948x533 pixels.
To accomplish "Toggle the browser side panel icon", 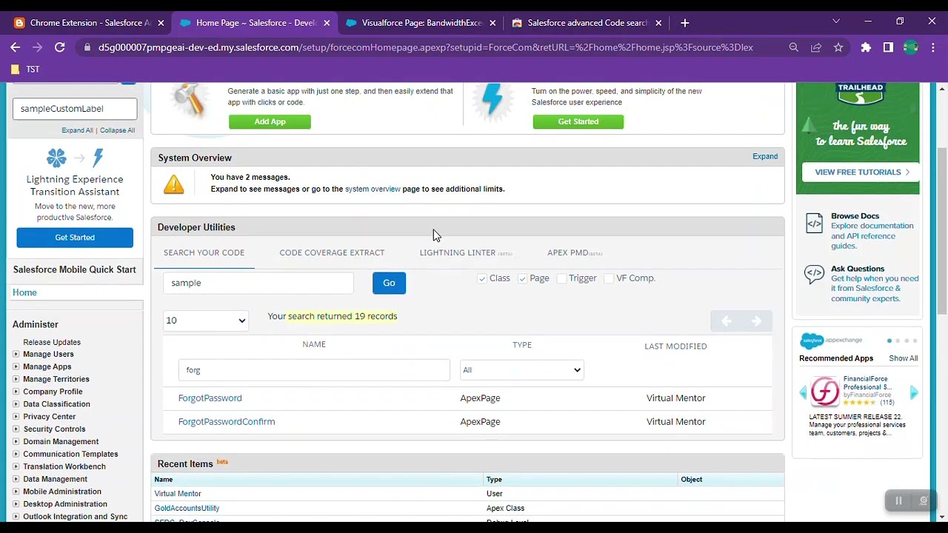I will 888,47.
